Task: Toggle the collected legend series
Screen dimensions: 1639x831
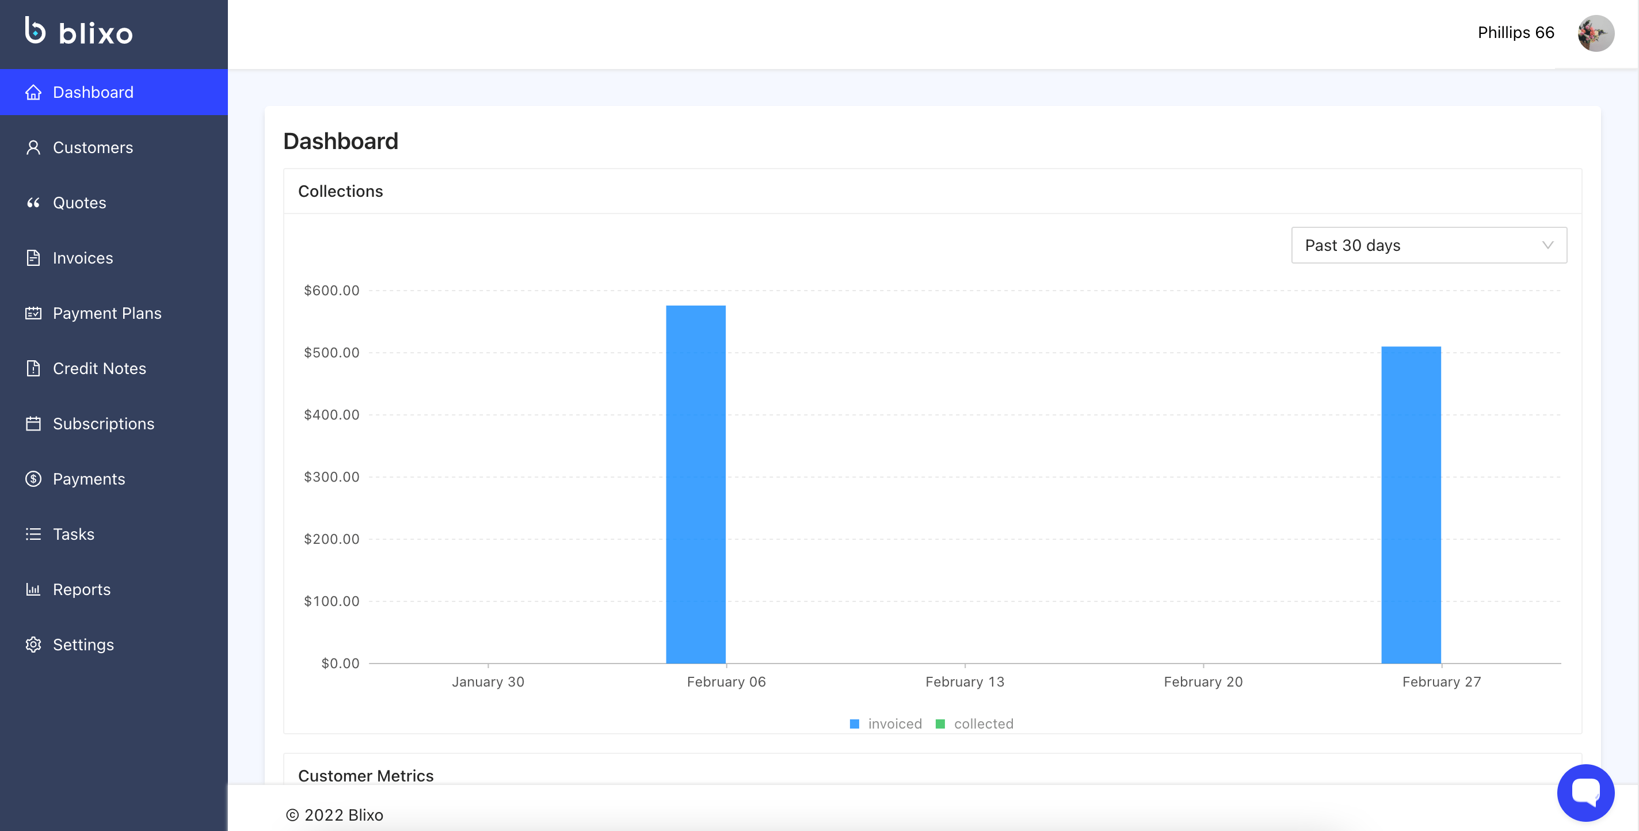Action: point(975,724)
